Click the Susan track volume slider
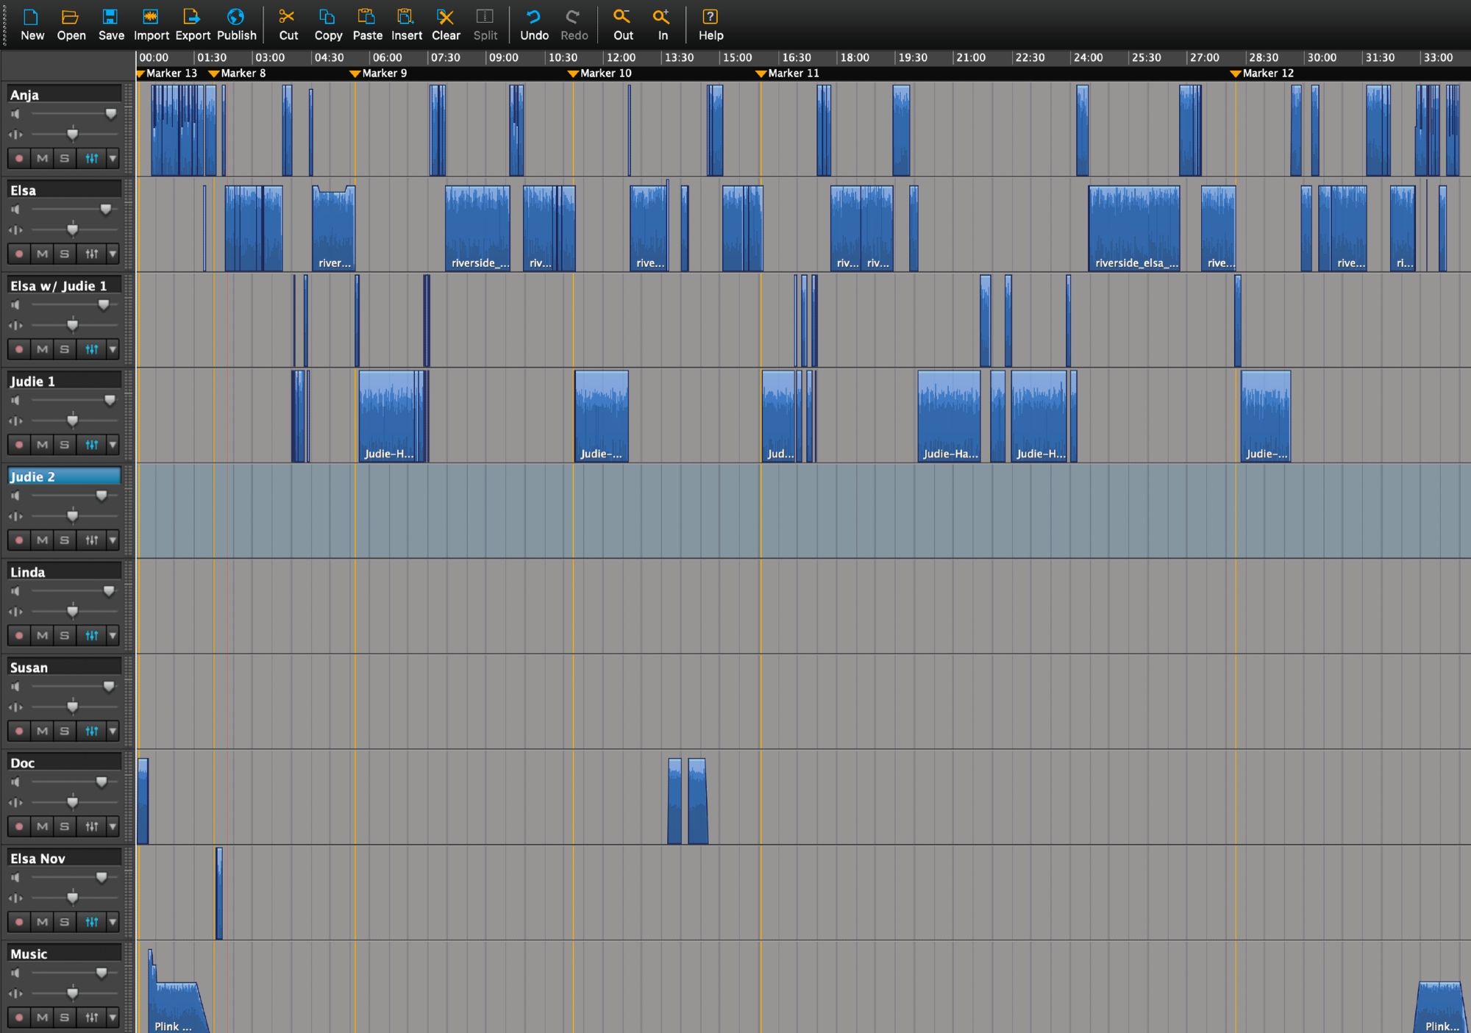Screen dimensions: 1471x1033 point(109,687)
